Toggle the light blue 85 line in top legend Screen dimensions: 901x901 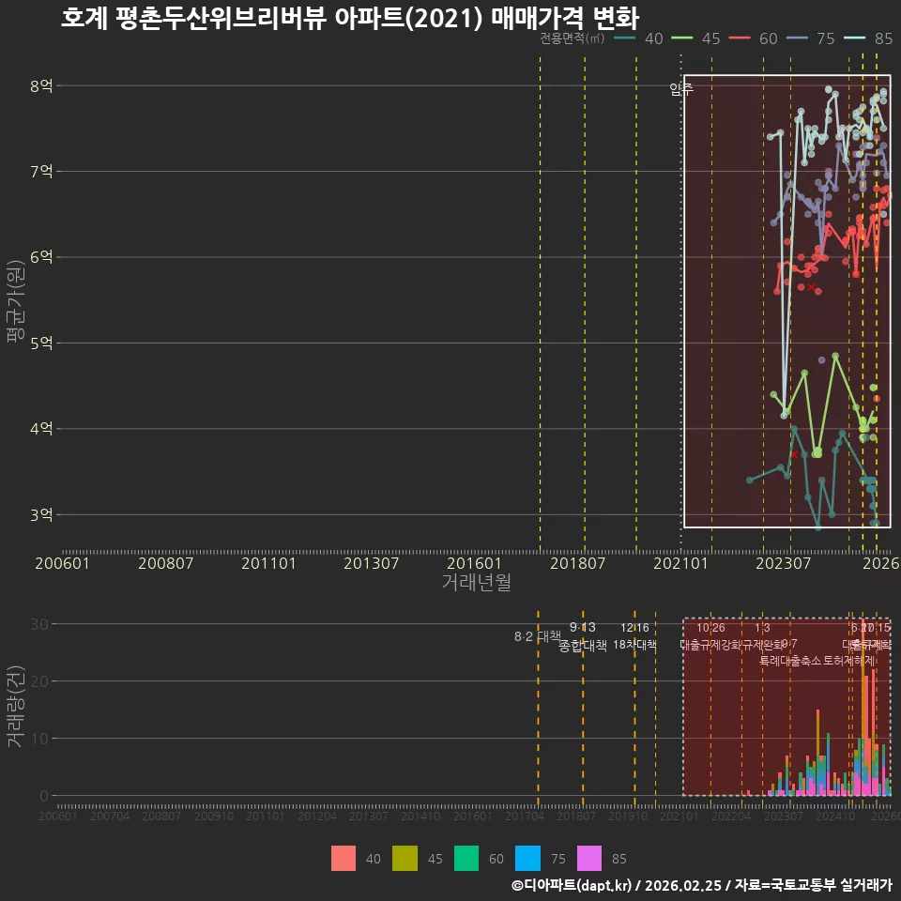click(854, 38)
